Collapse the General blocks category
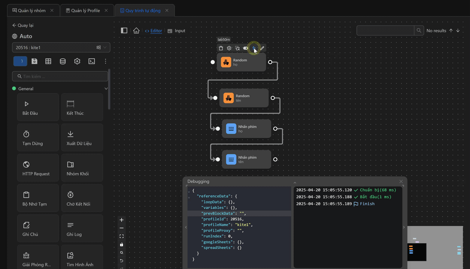The width and height of the screenshot is (470, 269). [106, 89]
